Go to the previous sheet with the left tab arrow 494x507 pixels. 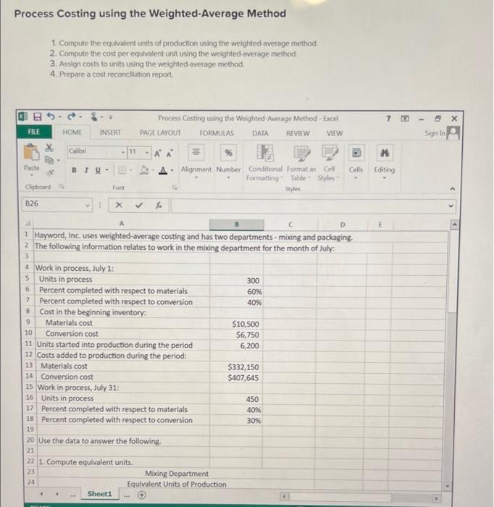tap(42, 495)
